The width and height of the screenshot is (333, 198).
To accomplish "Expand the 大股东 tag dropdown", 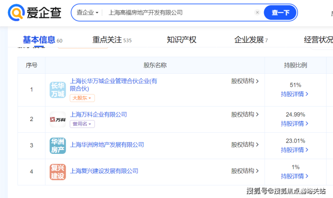I will (x=82, y=98).
